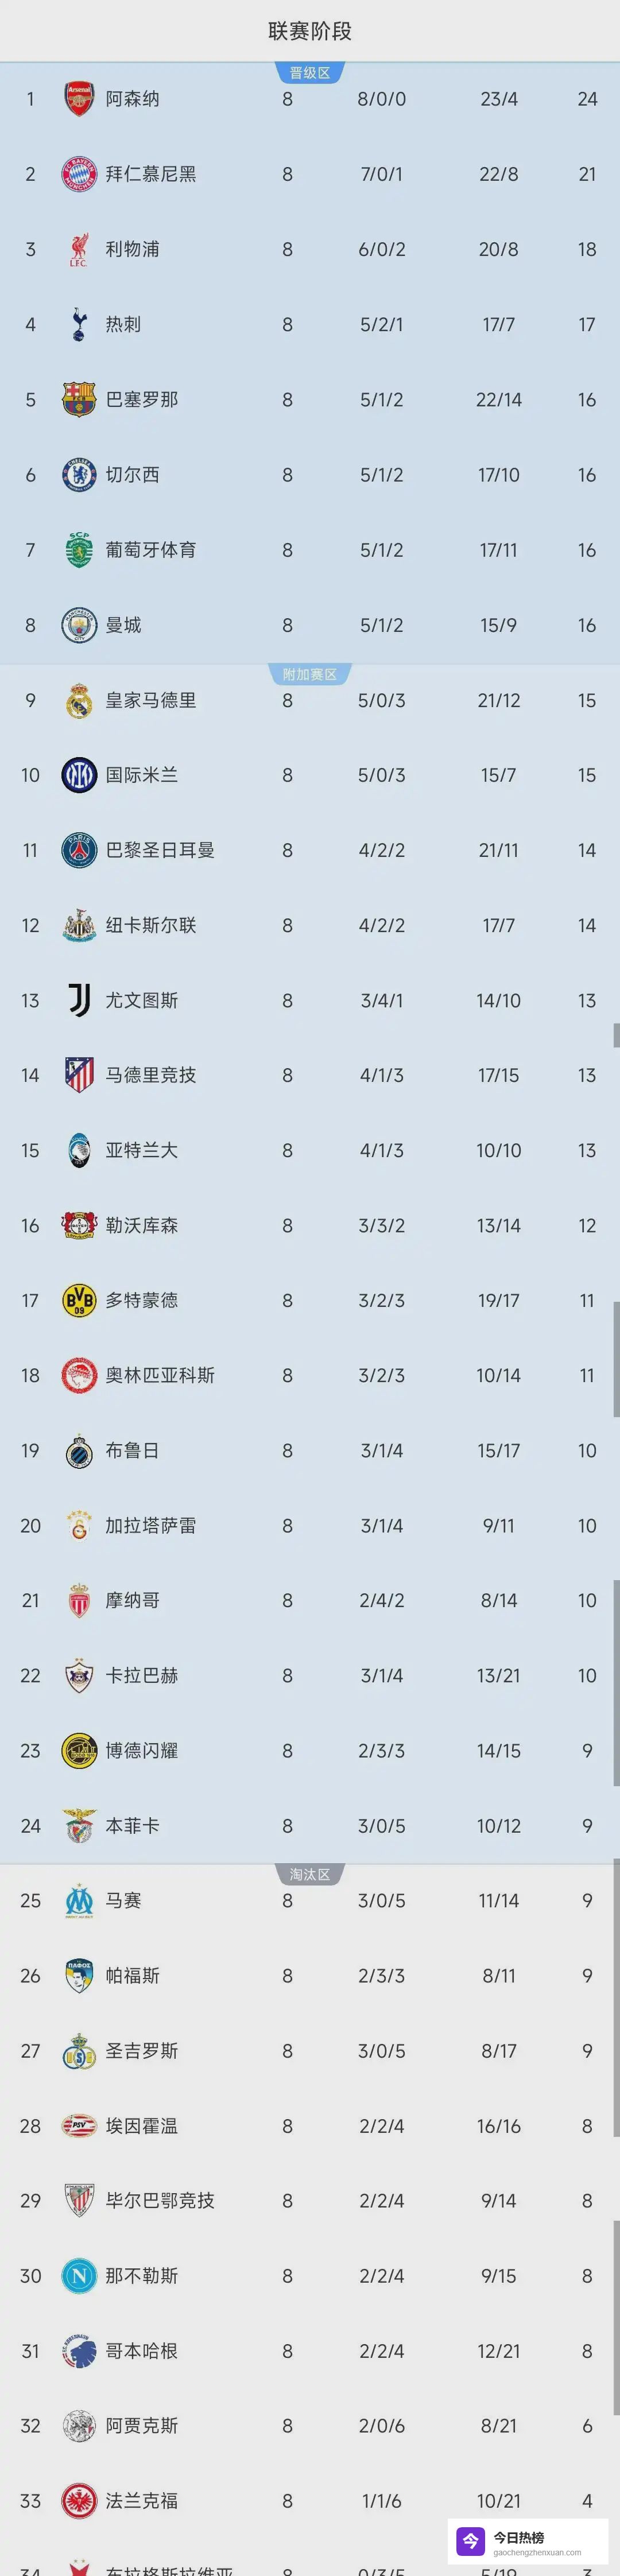
Task: Click the 晋级区 zone label
Action: click(x=310, y=73)
